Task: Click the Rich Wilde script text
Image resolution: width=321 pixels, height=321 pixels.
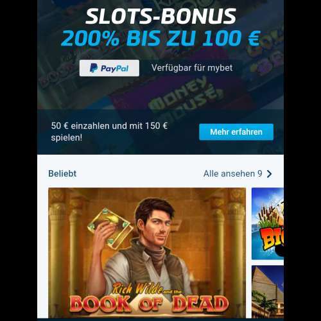Action: tap(137, 289)
